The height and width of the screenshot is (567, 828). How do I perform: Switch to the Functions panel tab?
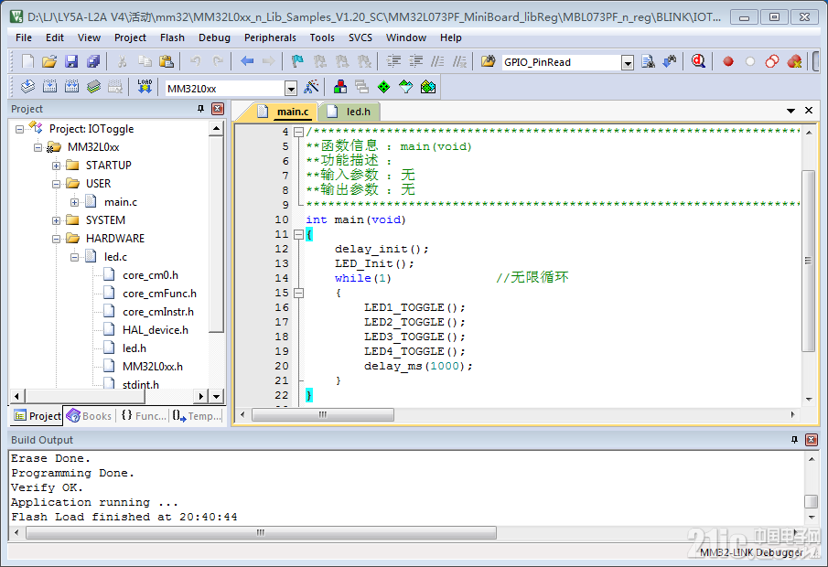click(143, 416)
